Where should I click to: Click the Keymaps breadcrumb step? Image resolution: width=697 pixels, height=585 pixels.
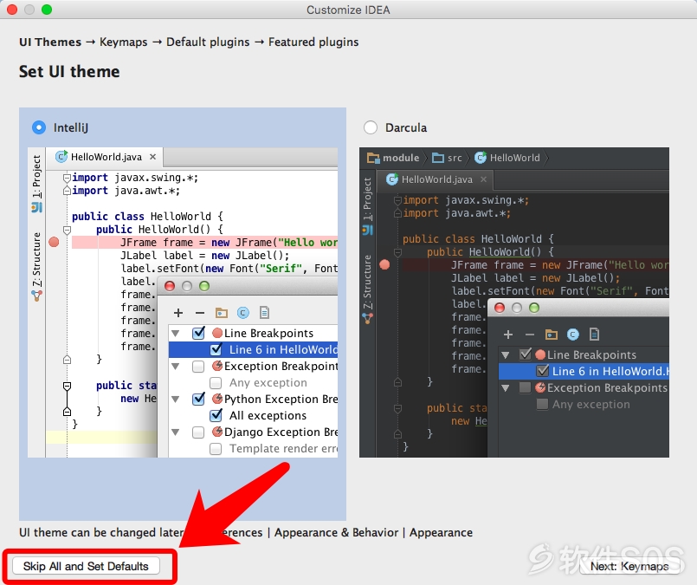124,42
